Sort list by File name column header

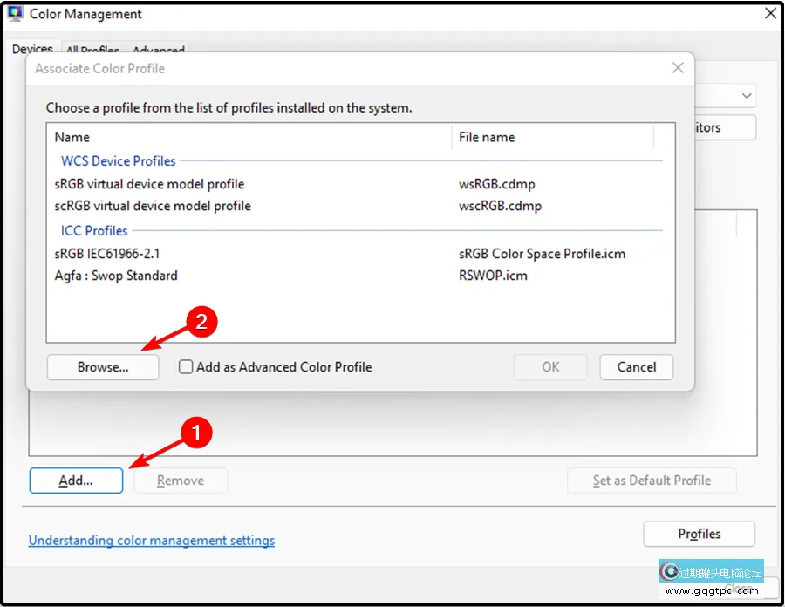pos(487,137)
